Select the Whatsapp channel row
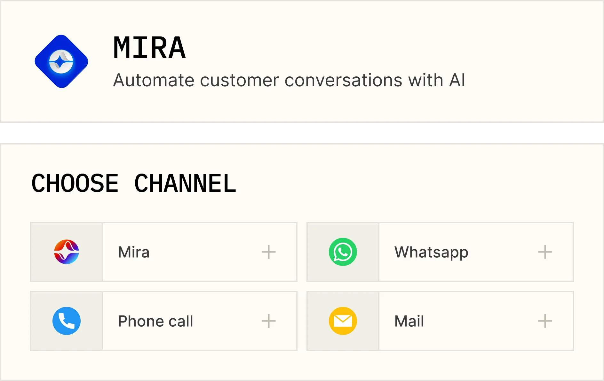Screen dimensions: 604x381 click(x=440, y=252)
